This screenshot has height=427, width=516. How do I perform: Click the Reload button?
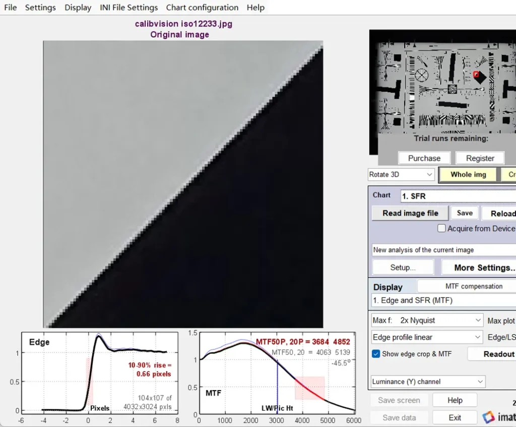click(499, 213)
